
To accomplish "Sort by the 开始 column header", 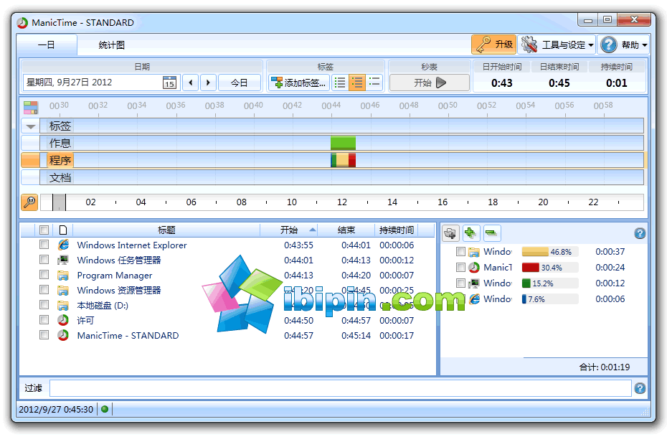I will (289, 230).
